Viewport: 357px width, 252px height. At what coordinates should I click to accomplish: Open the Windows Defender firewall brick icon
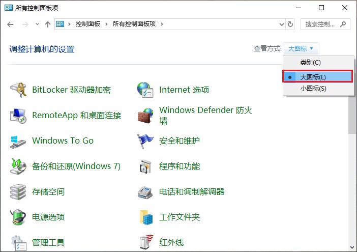click(145, 116)
